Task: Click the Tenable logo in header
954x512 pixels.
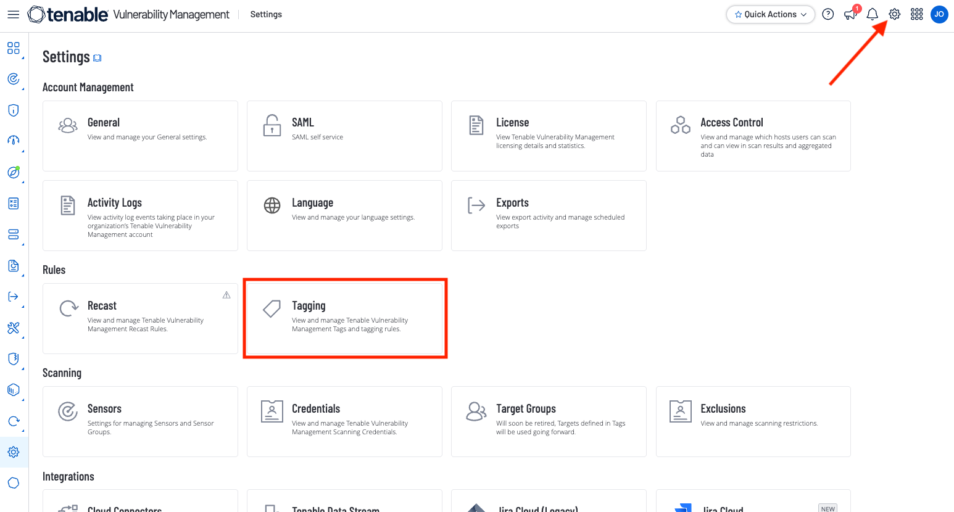Action: 68,14
